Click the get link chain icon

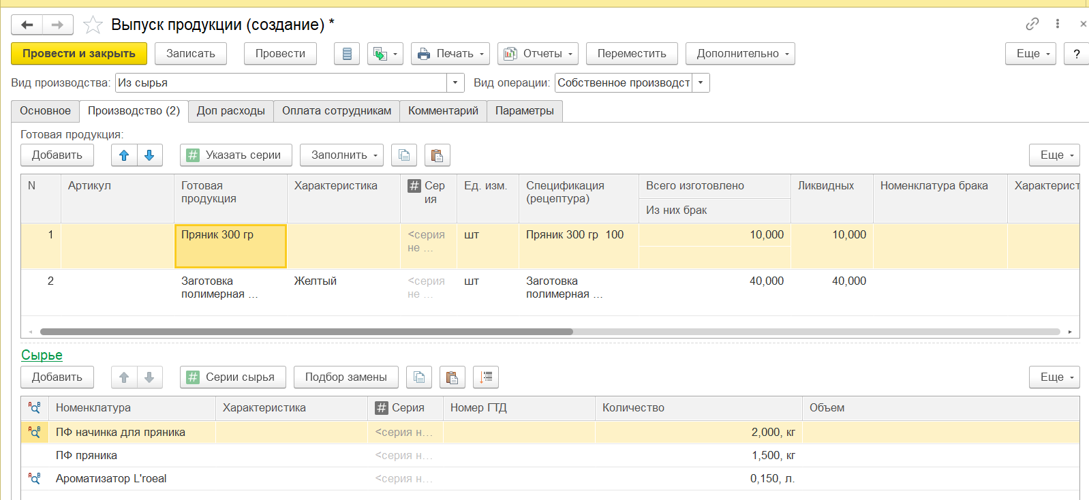tap(1032, 24)
